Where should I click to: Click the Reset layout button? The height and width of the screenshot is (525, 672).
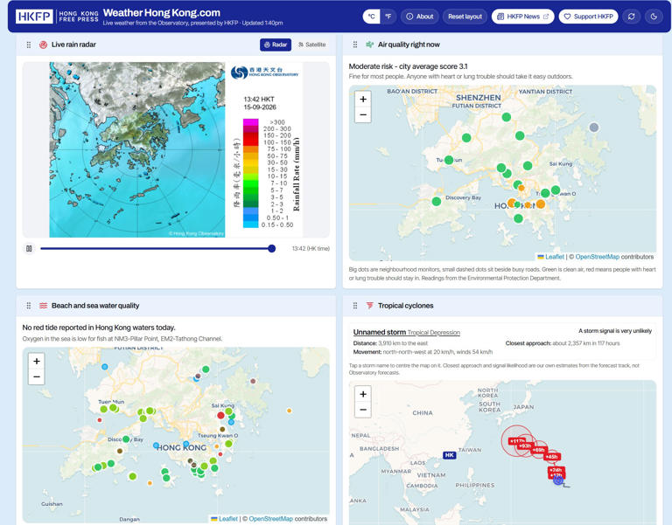pos(465,17)
